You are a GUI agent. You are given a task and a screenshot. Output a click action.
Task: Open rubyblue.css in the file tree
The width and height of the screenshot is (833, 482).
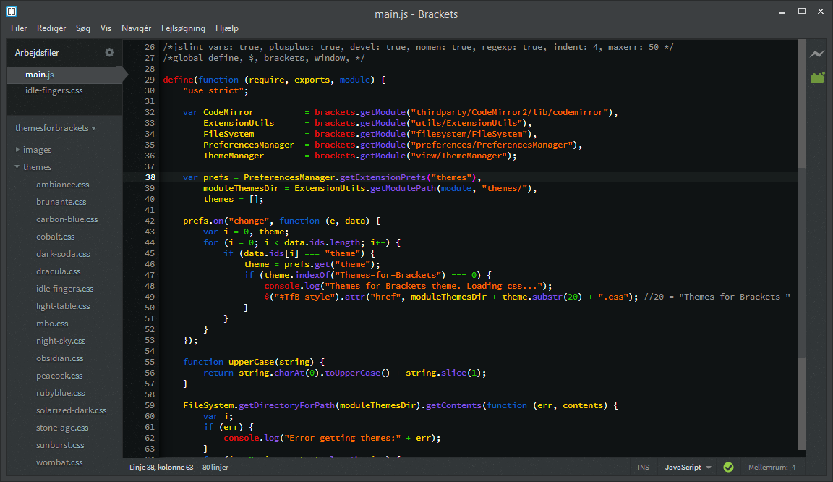coord(61,393)
